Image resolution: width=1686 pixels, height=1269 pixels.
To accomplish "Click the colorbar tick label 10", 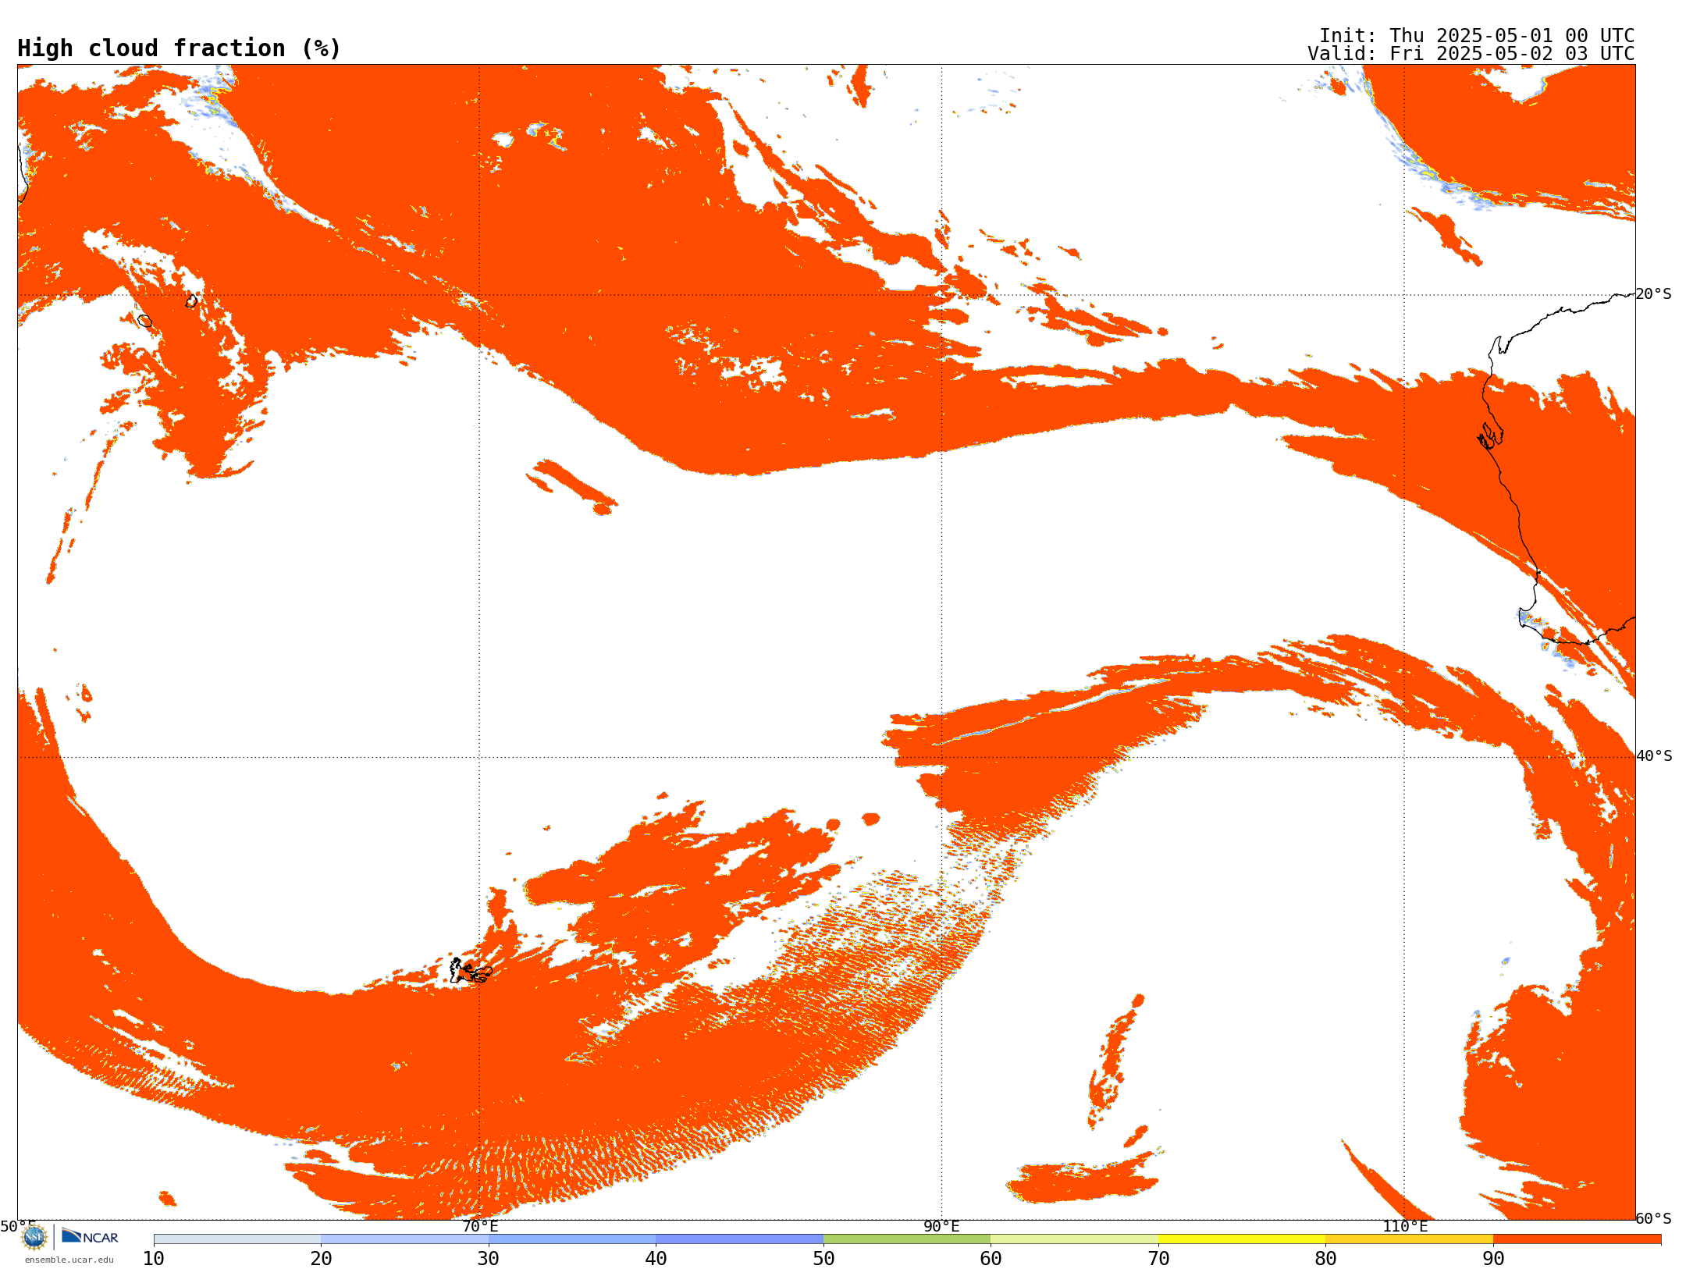I will pyautogui.click(x=154, y=1258).
